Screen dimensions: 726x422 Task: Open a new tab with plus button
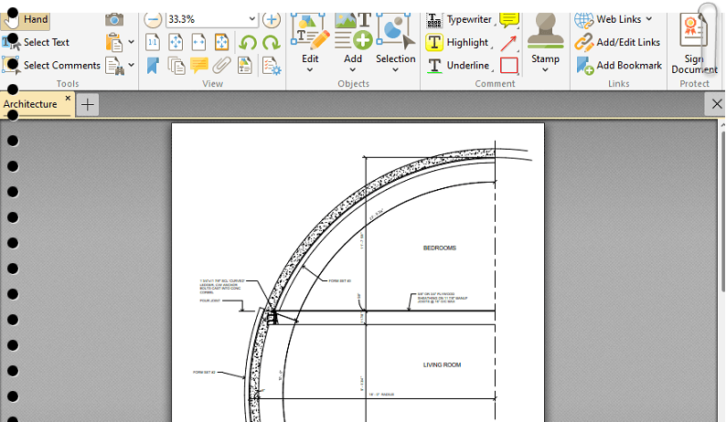pyautogui.click(x=88, y=105)
